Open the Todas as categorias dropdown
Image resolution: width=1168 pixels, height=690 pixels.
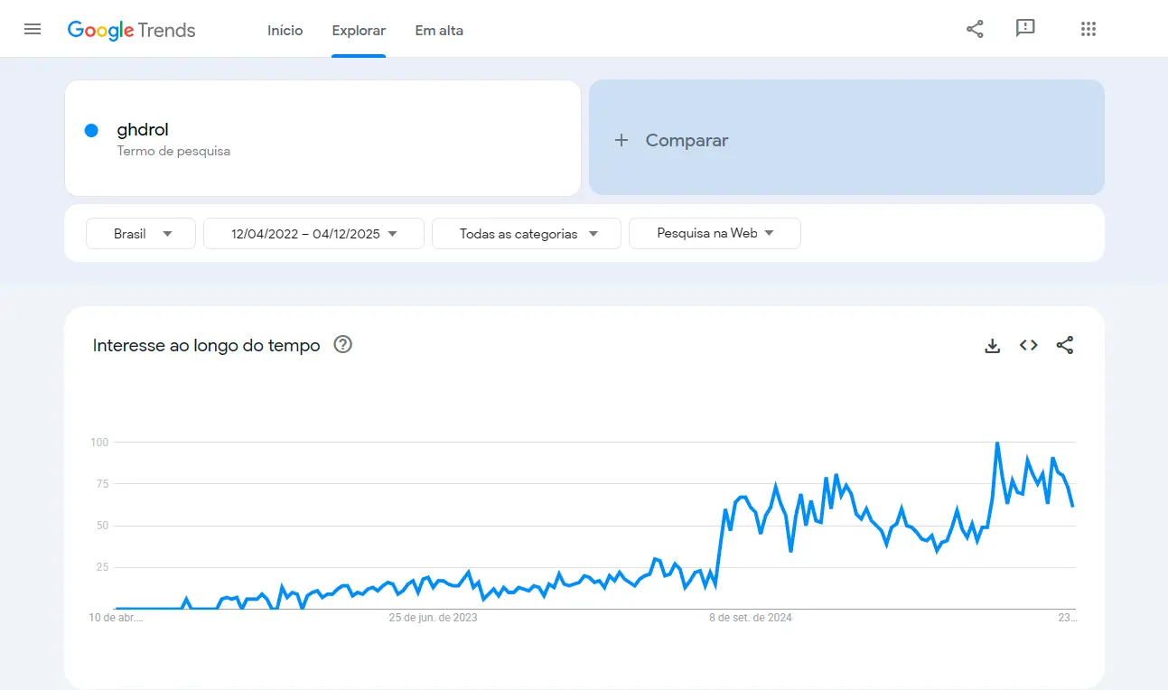pos(526,233)
